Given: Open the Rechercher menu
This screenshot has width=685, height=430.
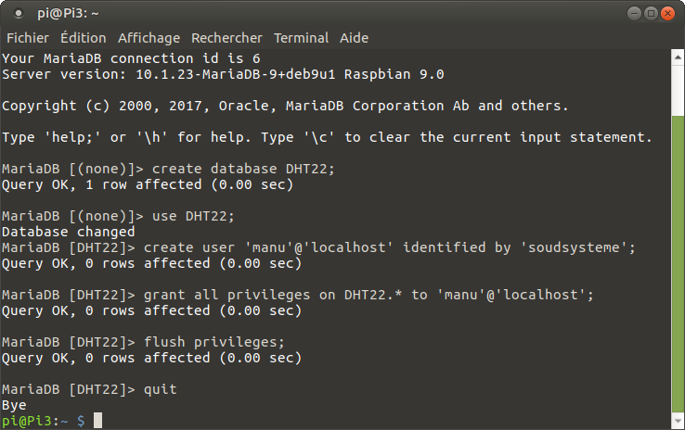Looking at the screenshot, I should (226, 38).
